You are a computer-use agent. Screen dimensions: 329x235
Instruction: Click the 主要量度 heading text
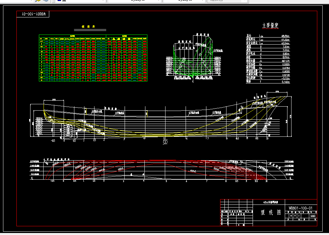[270, 25]
